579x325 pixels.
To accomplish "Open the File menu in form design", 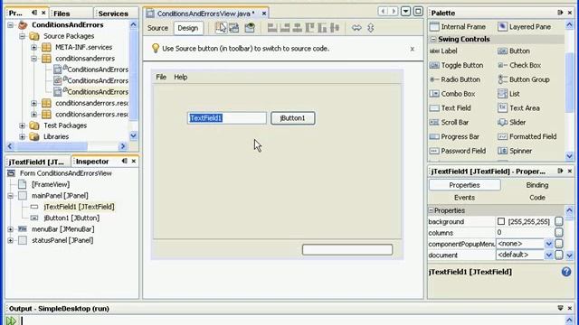I will pos(161,77).
